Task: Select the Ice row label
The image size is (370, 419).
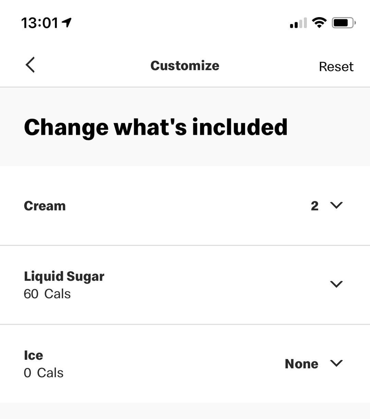Action: pos(33,355)
